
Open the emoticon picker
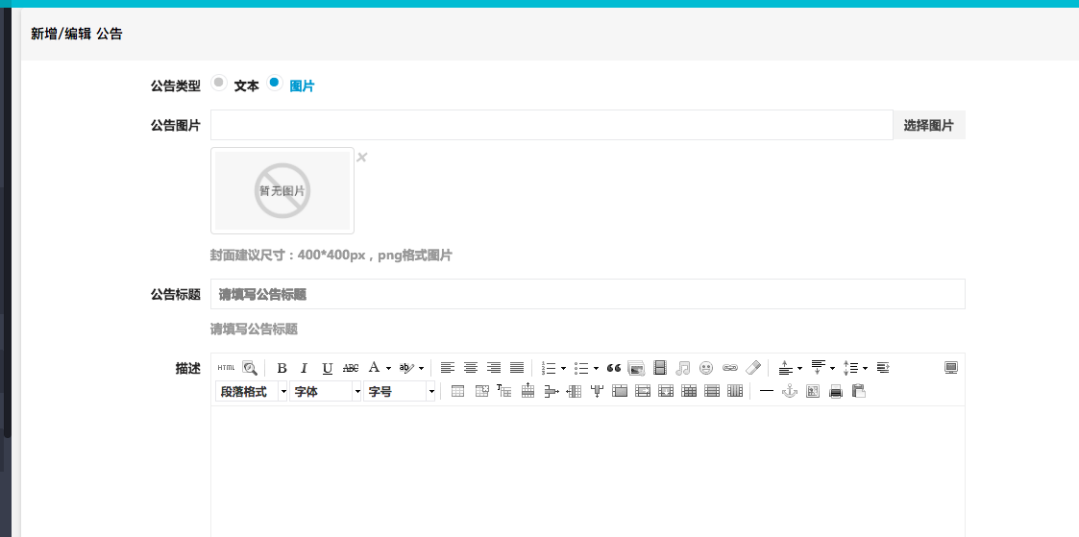[x=706, y=368]
